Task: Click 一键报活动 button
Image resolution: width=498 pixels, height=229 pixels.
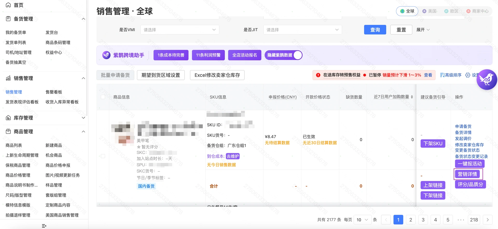Action: click(x=470, y=164)
